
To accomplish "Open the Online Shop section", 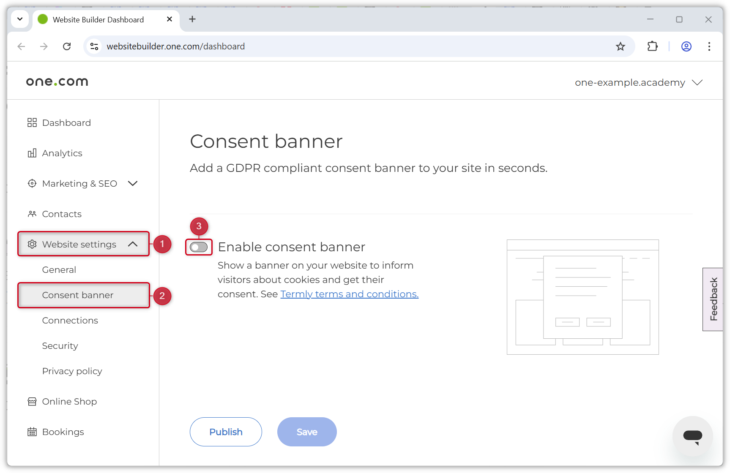I will point(69,401).
